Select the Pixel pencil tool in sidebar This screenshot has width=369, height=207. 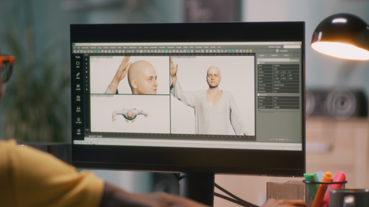78,75
